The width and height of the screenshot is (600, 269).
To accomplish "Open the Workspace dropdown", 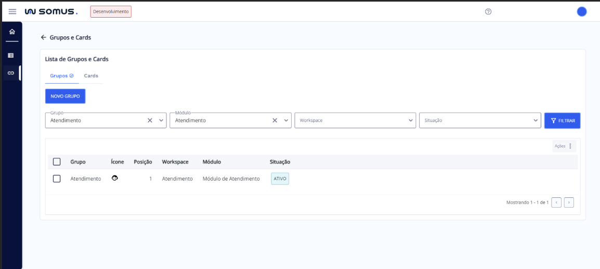I will 355,120.
